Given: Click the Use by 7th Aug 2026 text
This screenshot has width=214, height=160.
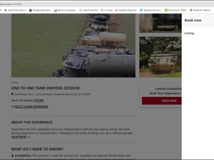Looking at the screenshot, I should [x=22, y=100].
